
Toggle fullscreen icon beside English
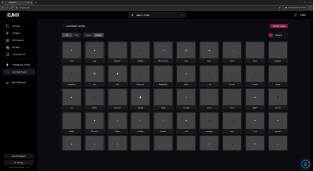coord(295,15)
